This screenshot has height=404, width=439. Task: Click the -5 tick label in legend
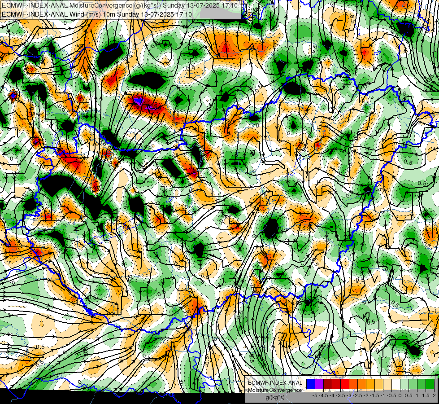(x=315, y=395)
